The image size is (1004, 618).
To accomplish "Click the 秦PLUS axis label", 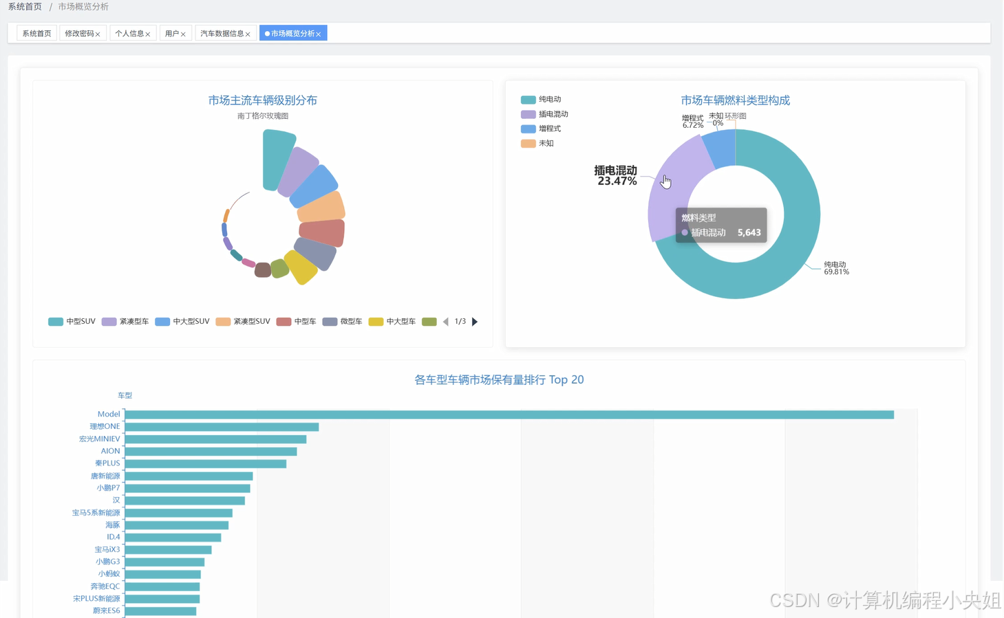I will 107,463.
